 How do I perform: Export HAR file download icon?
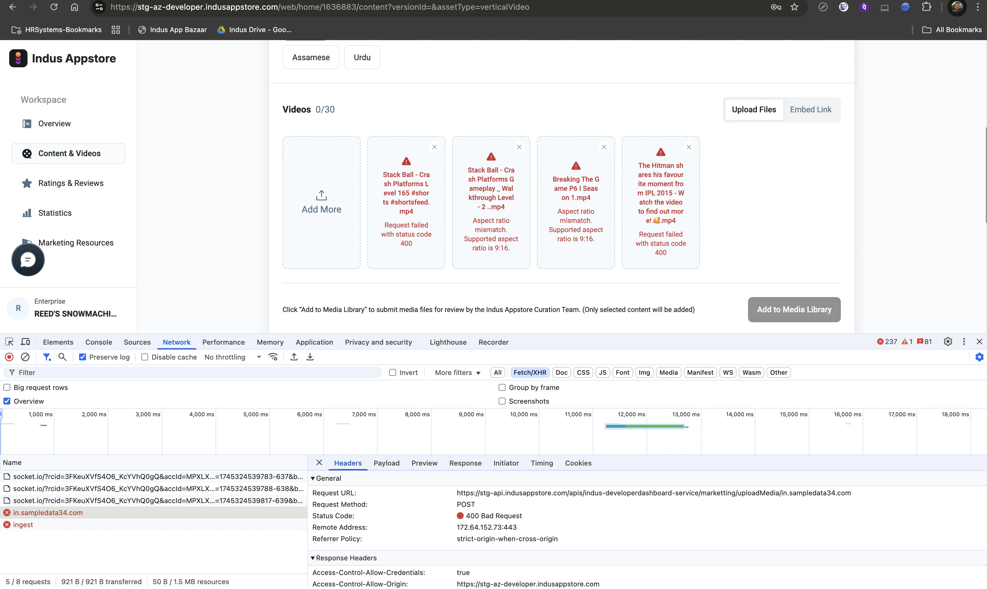tap(310, 357)
